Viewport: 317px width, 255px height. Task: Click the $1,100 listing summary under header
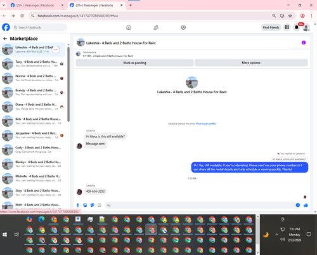pos(108,56)
